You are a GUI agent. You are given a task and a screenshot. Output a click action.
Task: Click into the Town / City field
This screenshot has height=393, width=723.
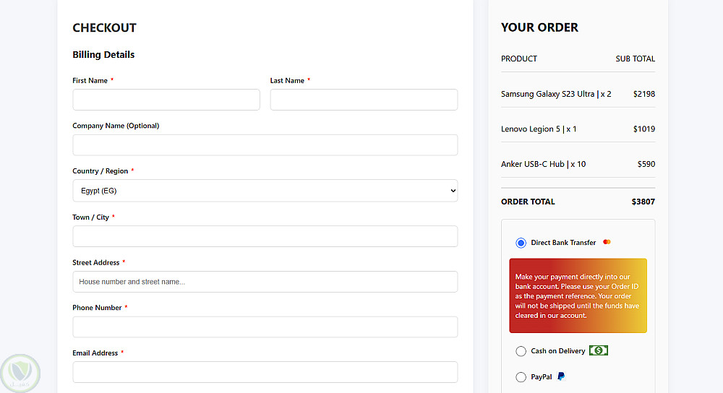tap(265, 236)
